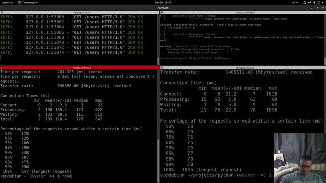The height and width of the screenshot is (183, 326).
Task: Click 'master' branch name in left prompt
Action: [x=38, y=176]
